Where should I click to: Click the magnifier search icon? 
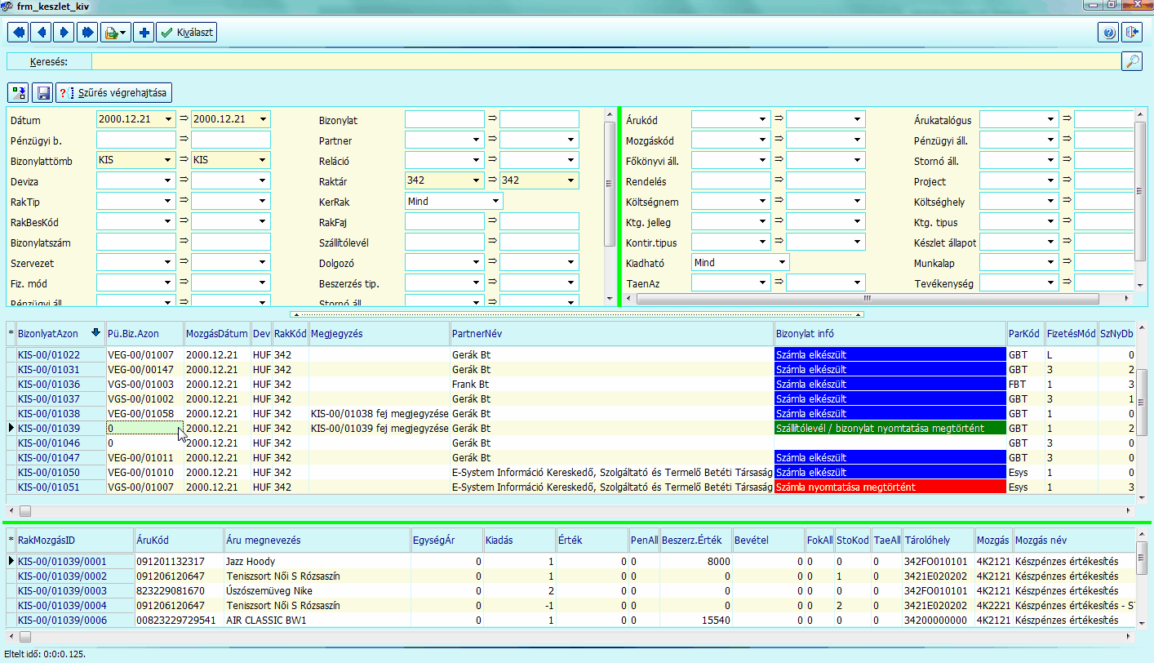pyautogui.click(x=1132, y=61)
